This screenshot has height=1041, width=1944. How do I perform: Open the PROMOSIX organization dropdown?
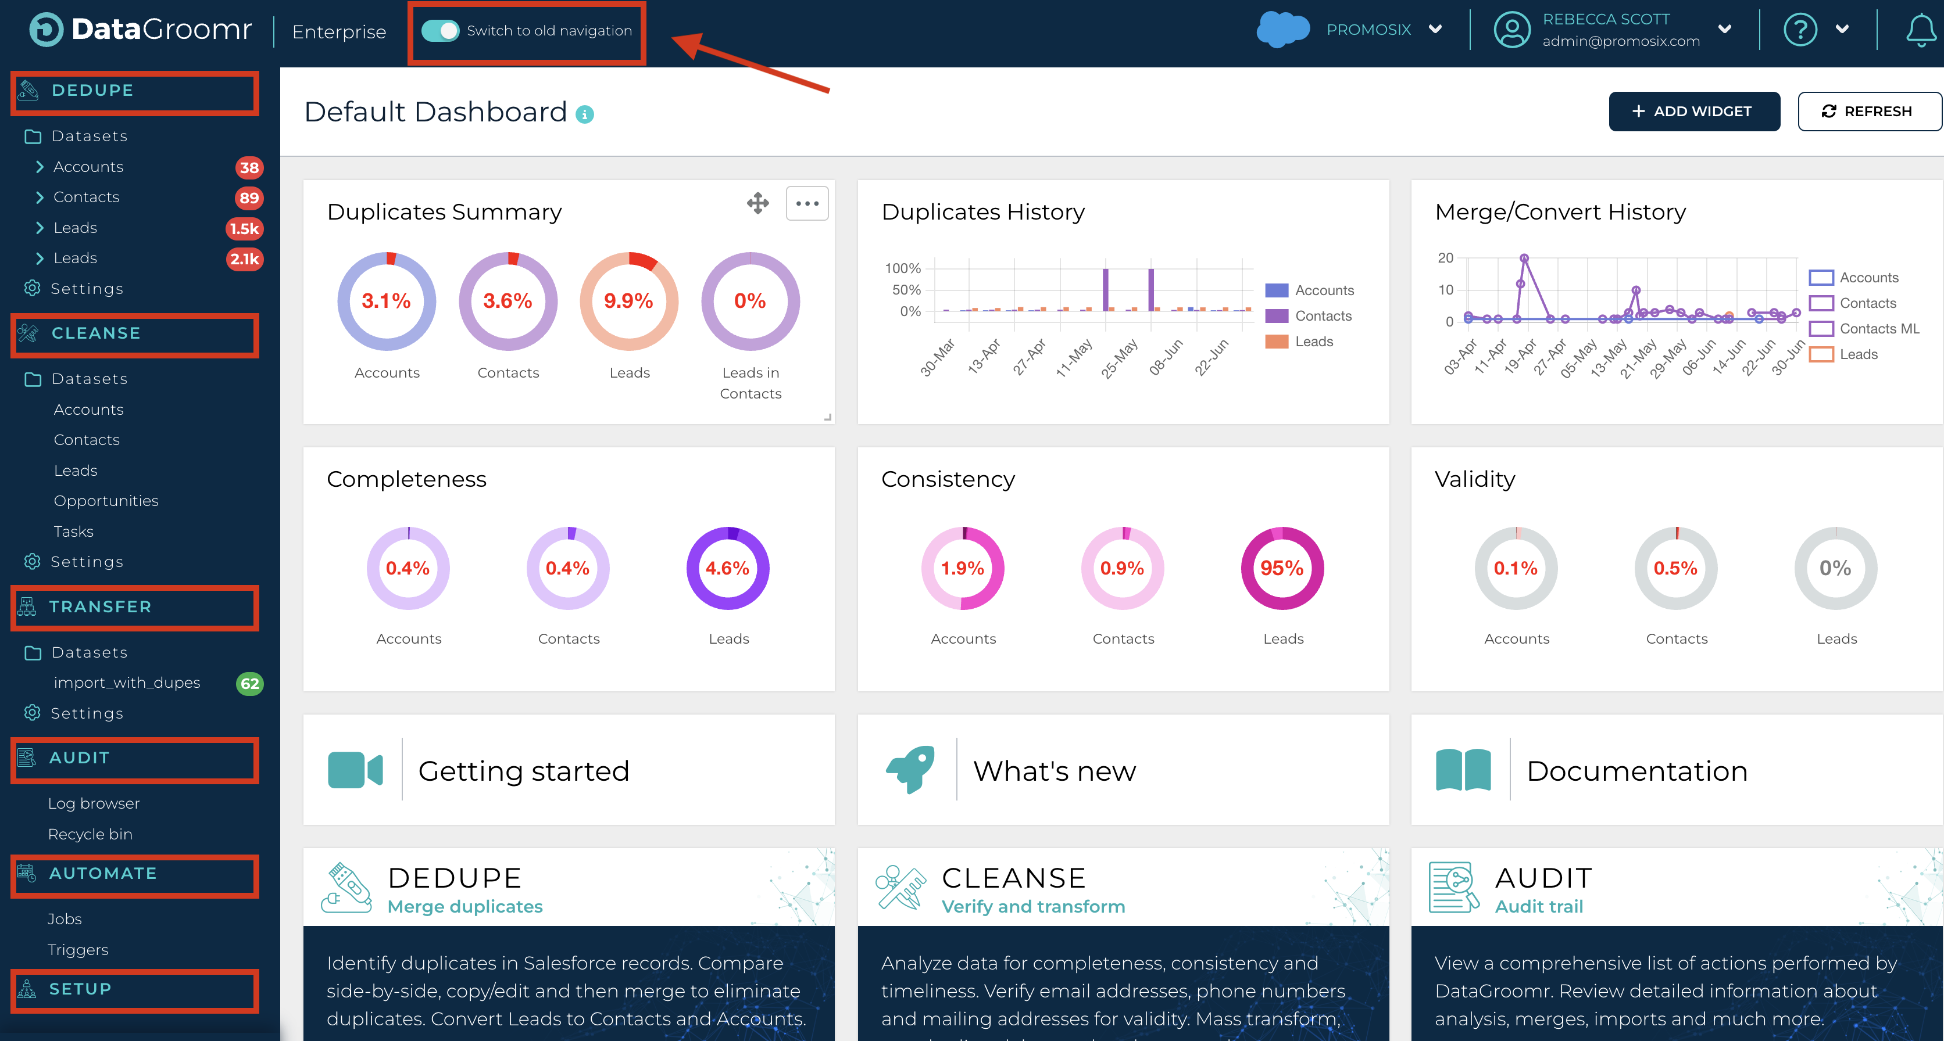(x=1435, y=30)
